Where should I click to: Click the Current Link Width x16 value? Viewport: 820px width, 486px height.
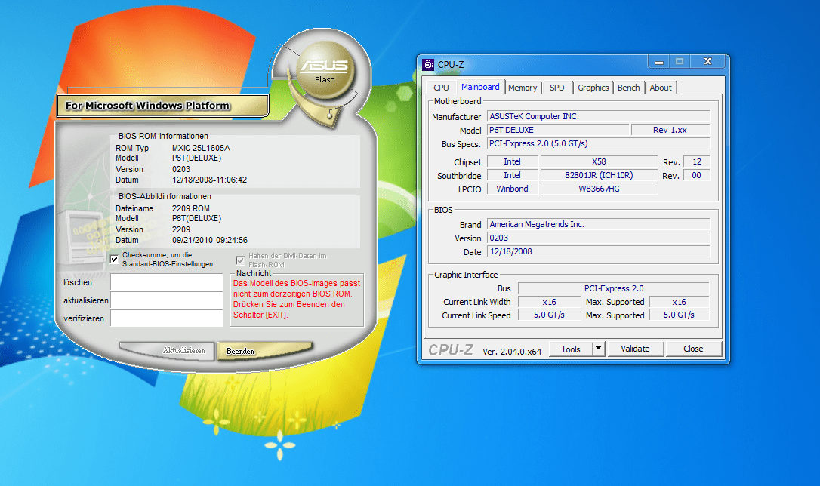pos(549,302)
